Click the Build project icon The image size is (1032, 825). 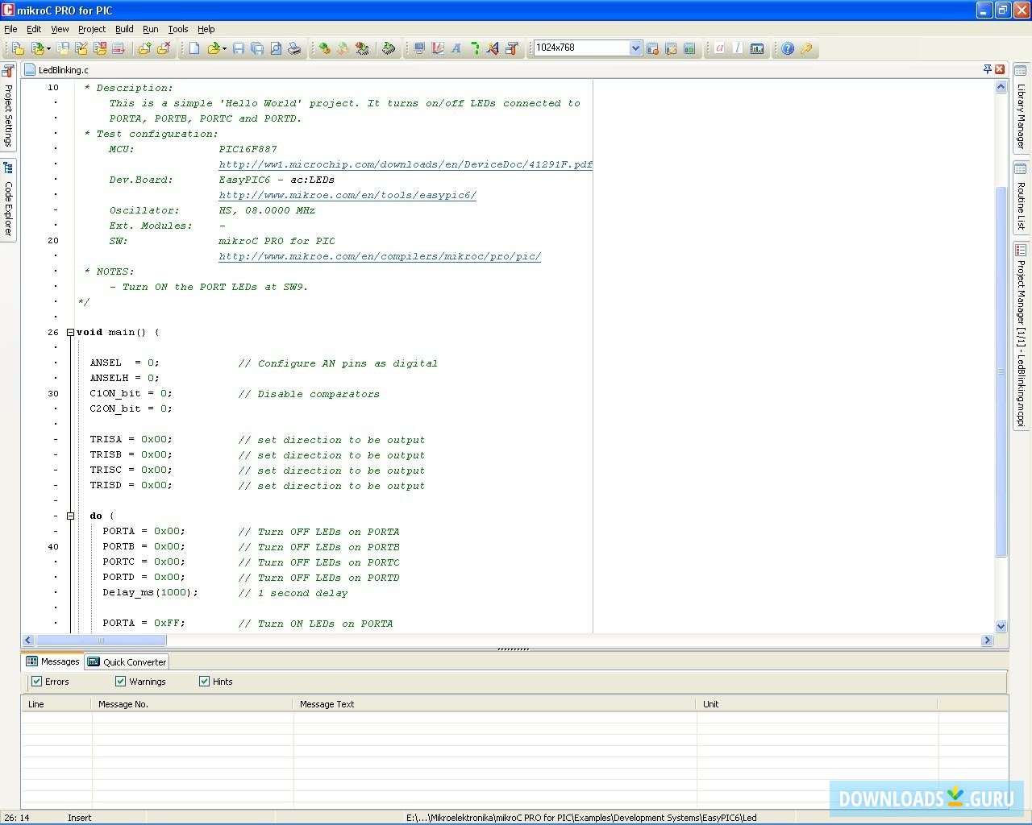tap(324, 48)
